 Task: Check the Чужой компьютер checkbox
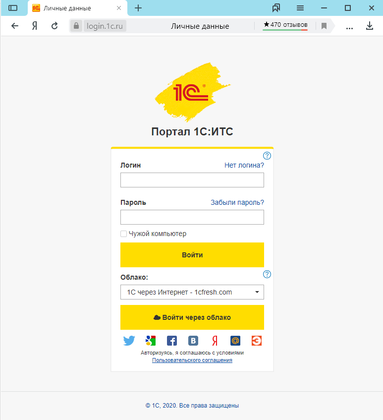click(123, 234)
